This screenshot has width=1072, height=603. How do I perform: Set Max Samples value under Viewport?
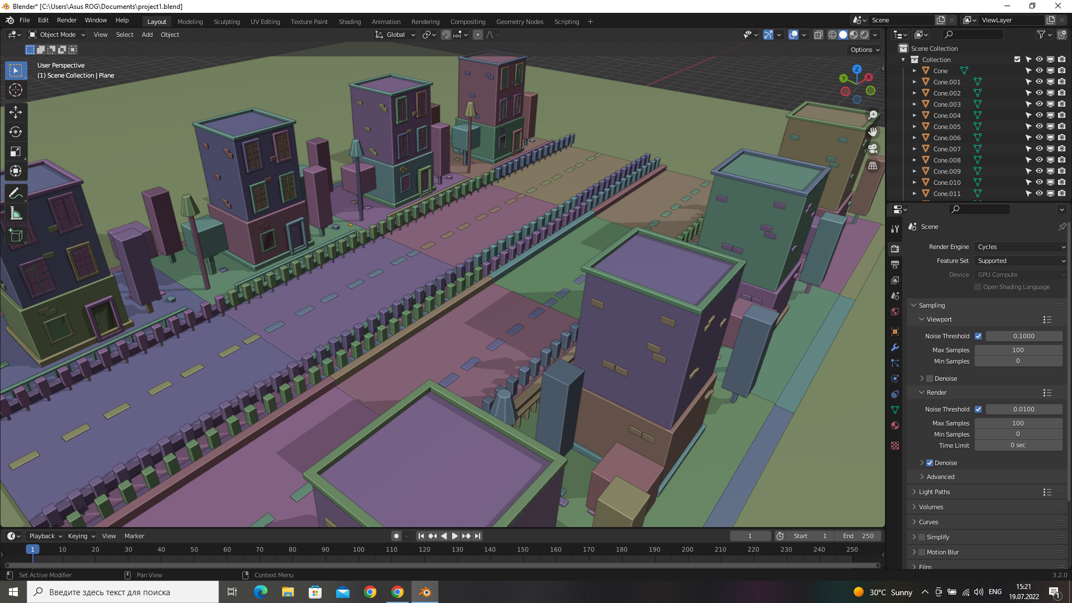click(1019, 350)
